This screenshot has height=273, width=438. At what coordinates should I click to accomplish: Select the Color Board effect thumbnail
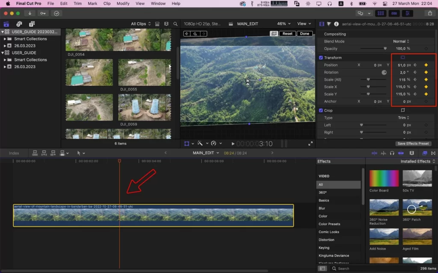click(384, 179)
